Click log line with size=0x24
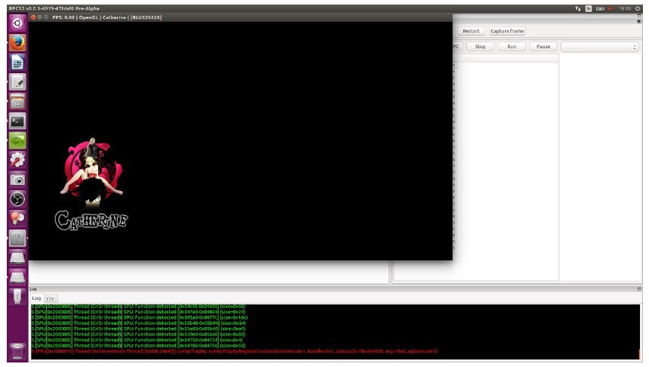649x367 pixels. click(138, 312)
